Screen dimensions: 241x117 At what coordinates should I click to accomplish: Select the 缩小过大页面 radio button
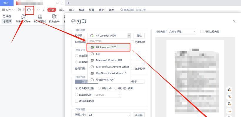pyautogui.click(x=116, y=88)
